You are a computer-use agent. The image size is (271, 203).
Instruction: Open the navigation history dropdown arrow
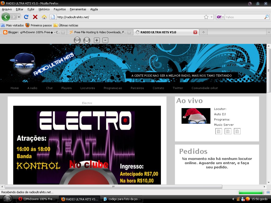click(x=19, y=17)
